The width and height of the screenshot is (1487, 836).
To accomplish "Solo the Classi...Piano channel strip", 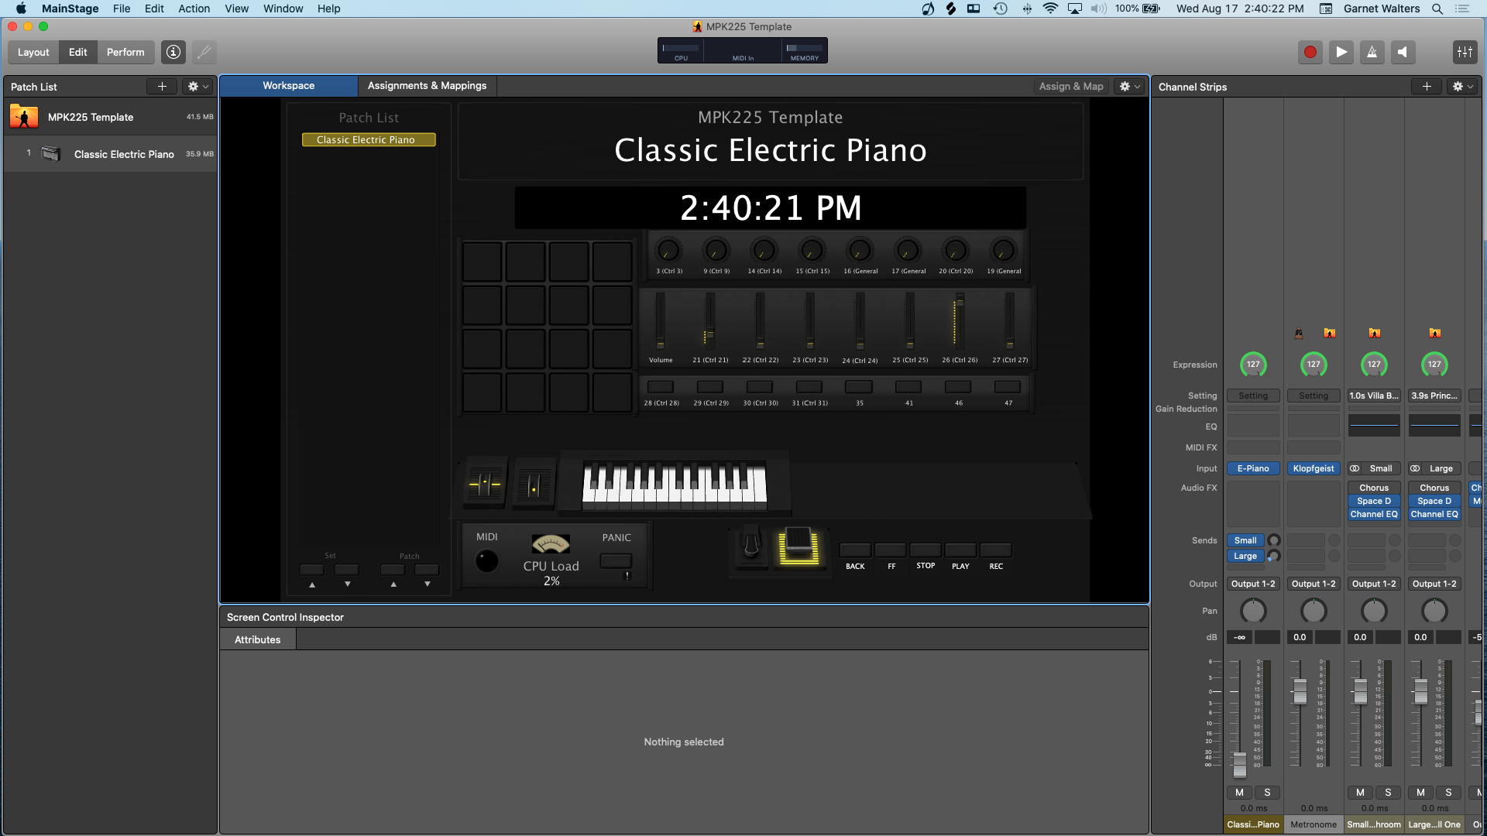I will coord(1267,793).
